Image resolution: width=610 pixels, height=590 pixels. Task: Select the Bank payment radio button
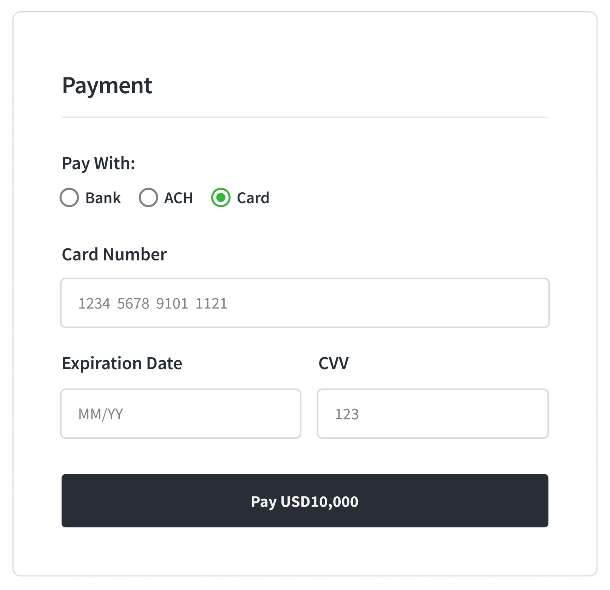pyautogui.click(x=69, y=197)
